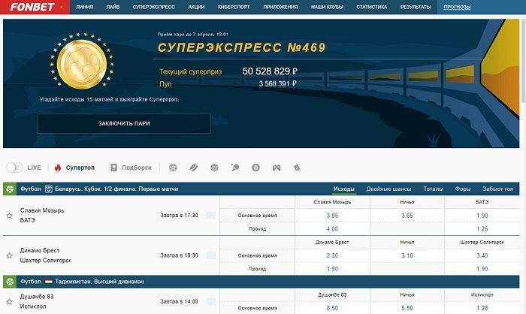Select the basketball sport filter icon
Image resolution: width=526 pixels, height=314 pixels.
[214, 168]
